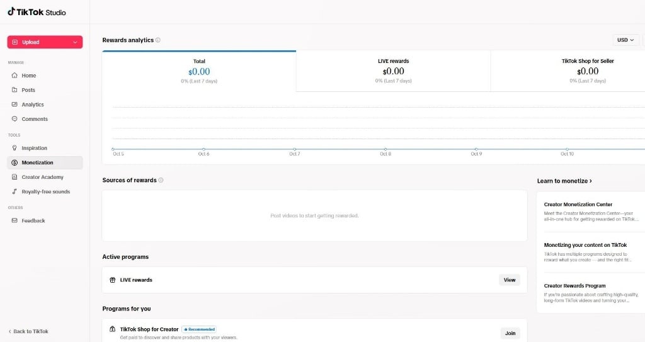
Task: Open Analytics in the sidebar
Action: coord(45,105)
